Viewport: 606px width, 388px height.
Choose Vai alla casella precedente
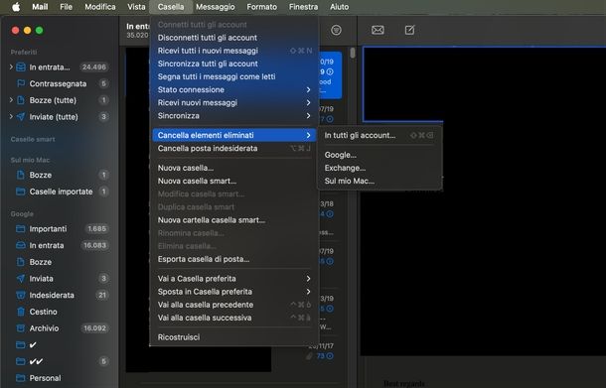233,305
